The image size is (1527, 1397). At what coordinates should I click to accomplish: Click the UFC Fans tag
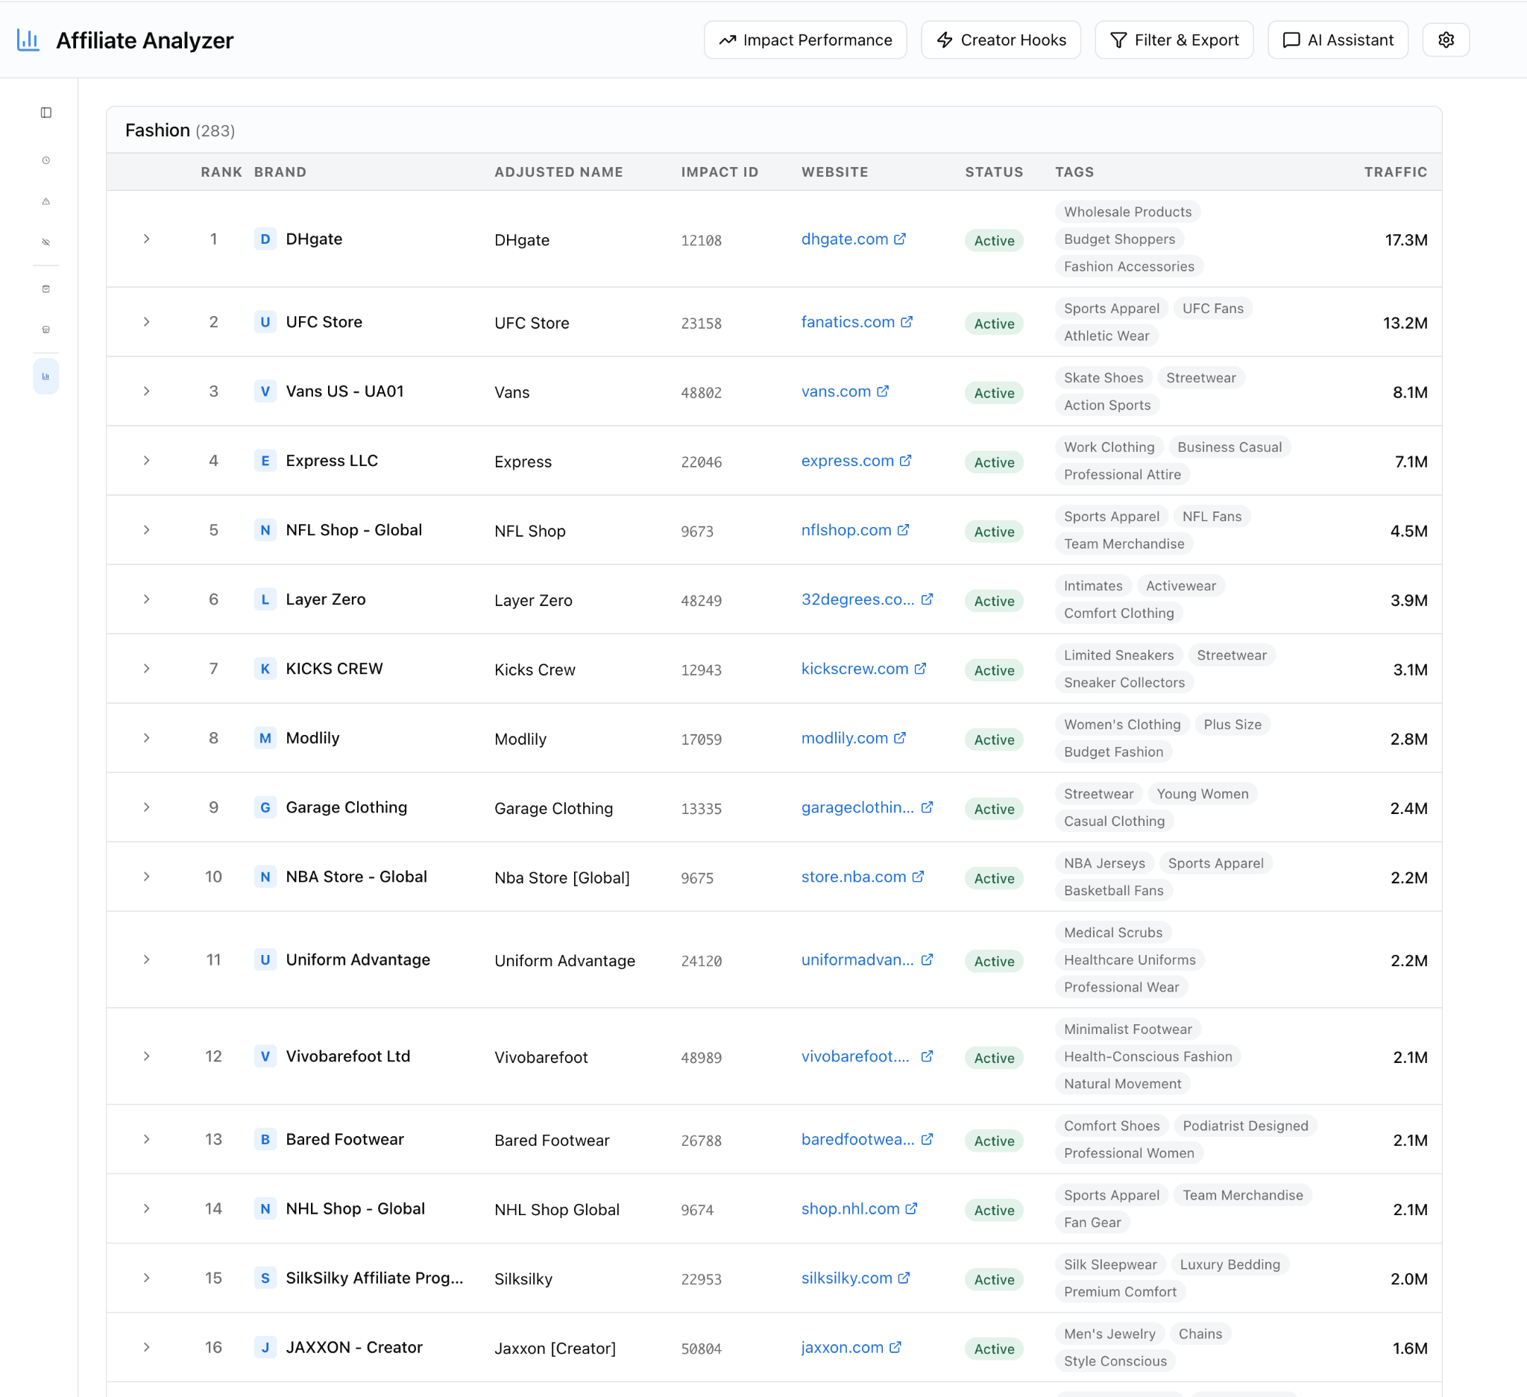click(x=1212, y=309)
